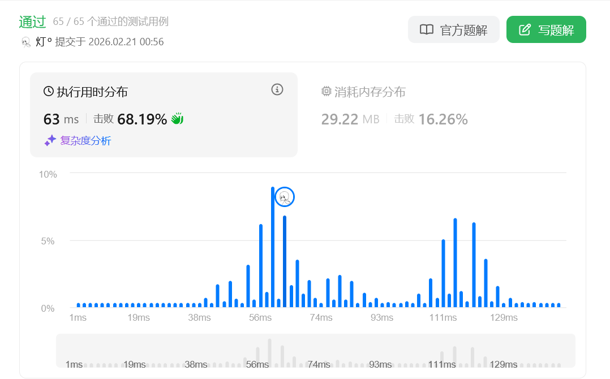Screen dimensions: 610x379
Task: Click the book icon in 官方题解 button
Action: point(426,30)
